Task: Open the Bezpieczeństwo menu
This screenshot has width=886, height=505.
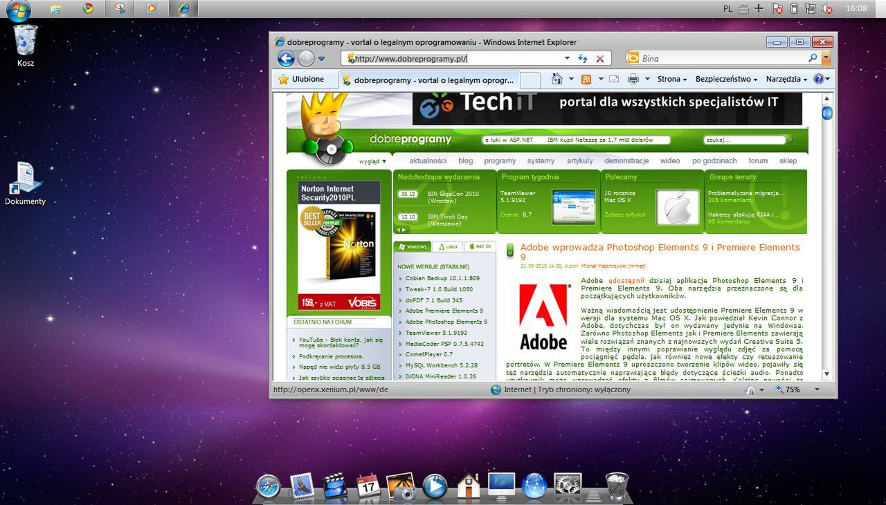Action: coord(727,80)
